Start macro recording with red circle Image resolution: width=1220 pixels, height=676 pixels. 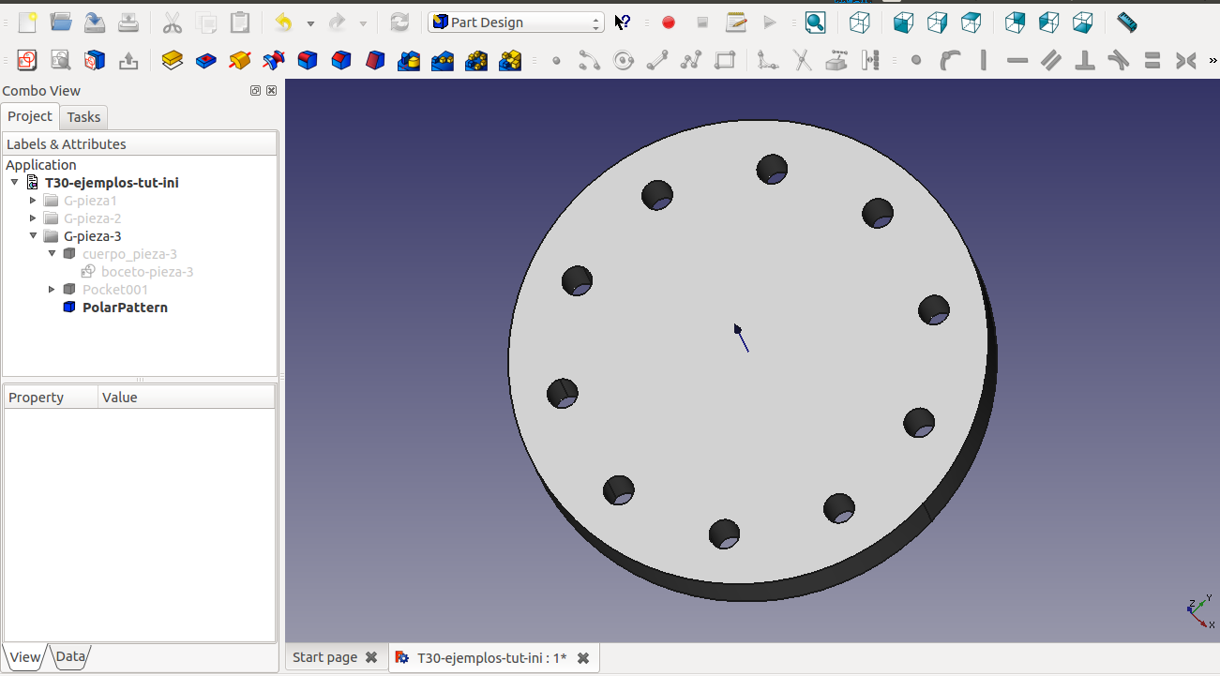[669, 23]
